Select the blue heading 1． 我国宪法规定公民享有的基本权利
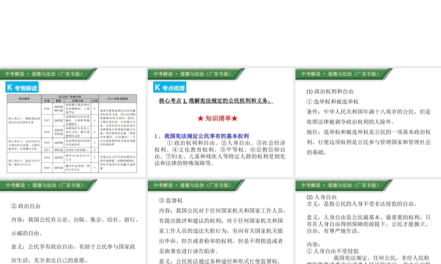Screen dimensions: 441x264 202,136
